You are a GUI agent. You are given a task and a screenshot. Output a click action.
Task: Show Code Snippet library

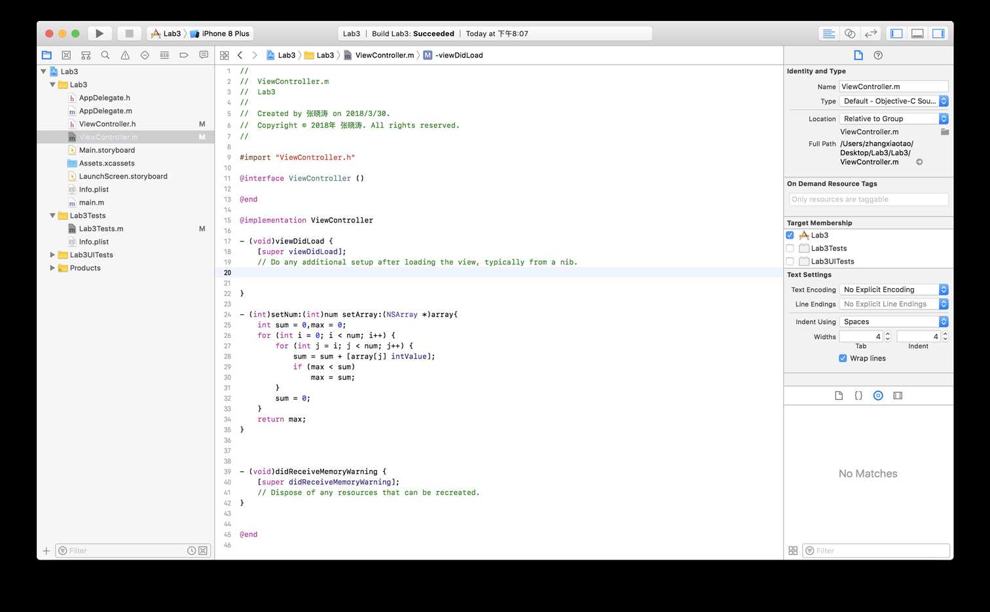pos(858,395)
